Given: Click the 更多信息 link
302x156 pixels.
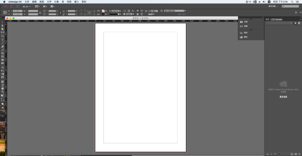Looking at the screenshot, I should (283, 97).
